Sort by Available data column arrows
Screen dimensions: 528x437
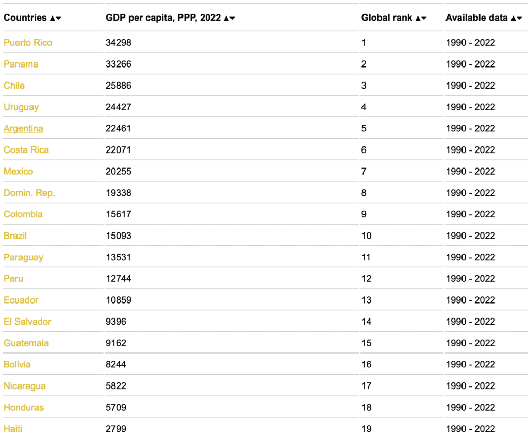coord(516,18)
